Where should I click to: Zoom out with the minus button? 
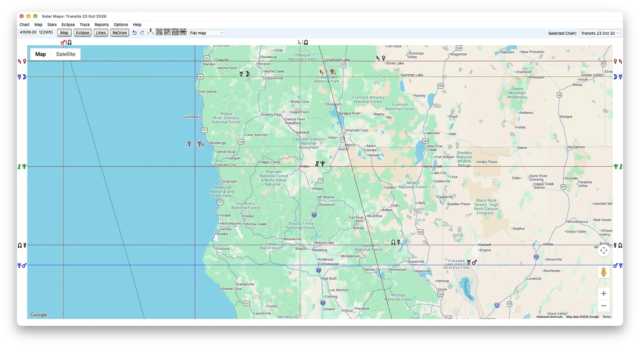pos(604,306)
